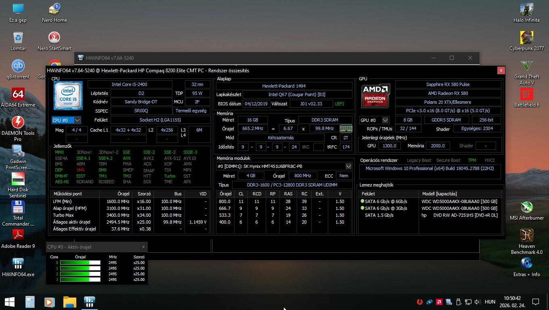Click the AES-NI feature label
549x310 pixels.
click(61, 182)
